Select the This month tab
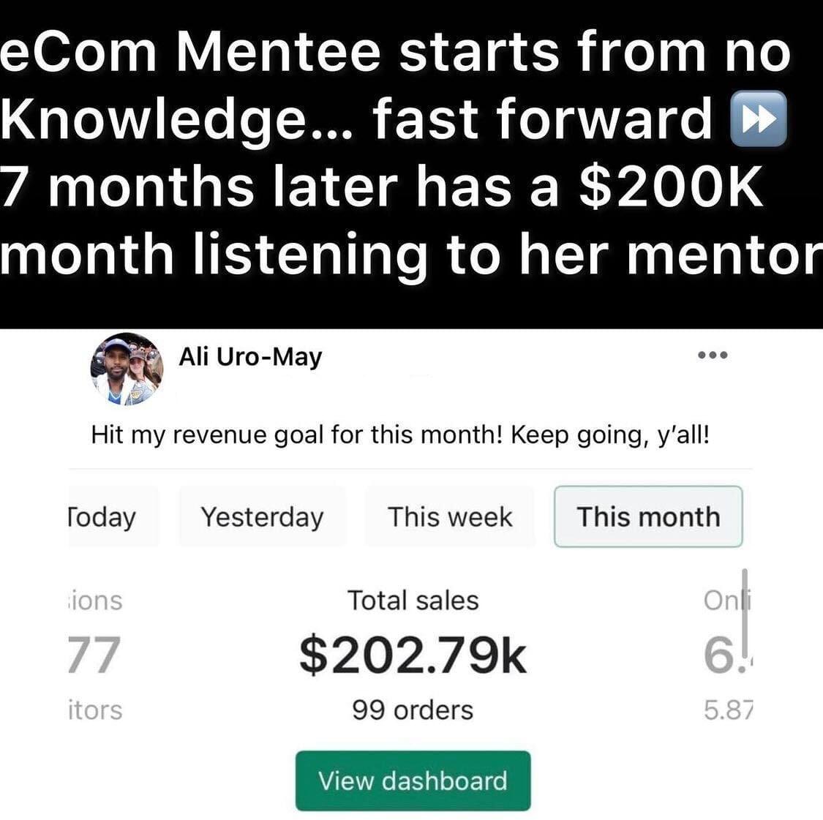Image resolution: width=823 pixels, height=820 pixels. tap(648, 516)
